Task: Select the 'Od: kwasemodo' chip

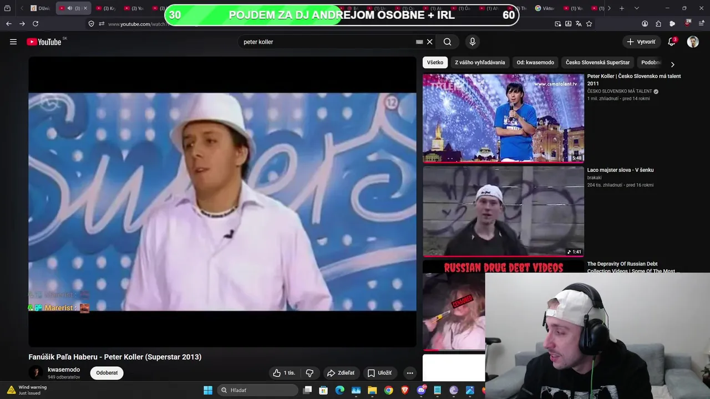Action: 535,63
